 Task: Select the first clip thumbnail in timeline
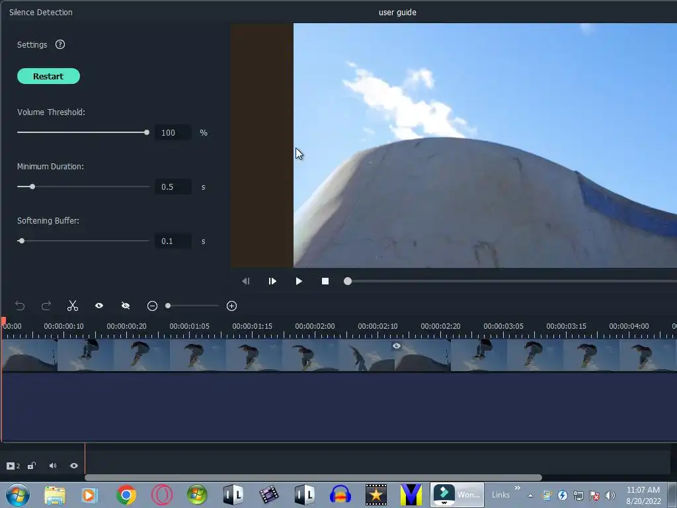[x=29, y=355]
